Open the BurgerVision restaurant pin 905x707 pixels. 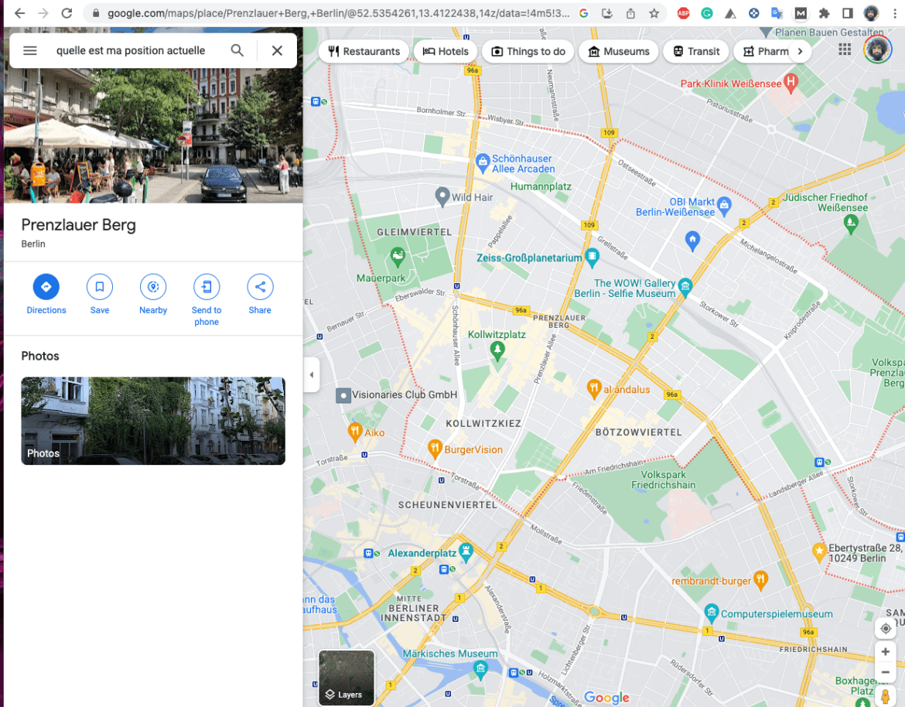[x=435, y=449]
